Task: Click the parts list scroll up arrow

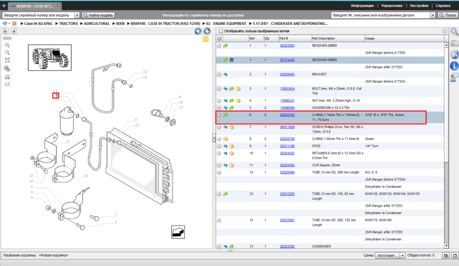Action: pos(446,45)
